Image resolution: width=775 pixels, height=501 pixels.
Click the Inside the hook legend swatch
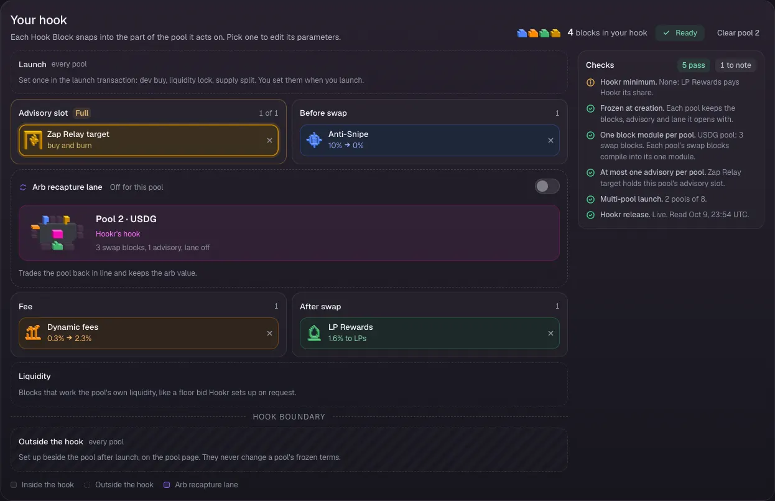pyautogui.click(x=14, y=485)
